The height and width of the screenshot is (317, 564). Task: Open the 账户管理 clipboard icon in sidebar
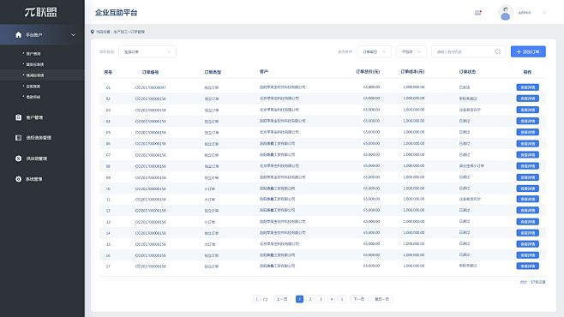tap(18, 117)
